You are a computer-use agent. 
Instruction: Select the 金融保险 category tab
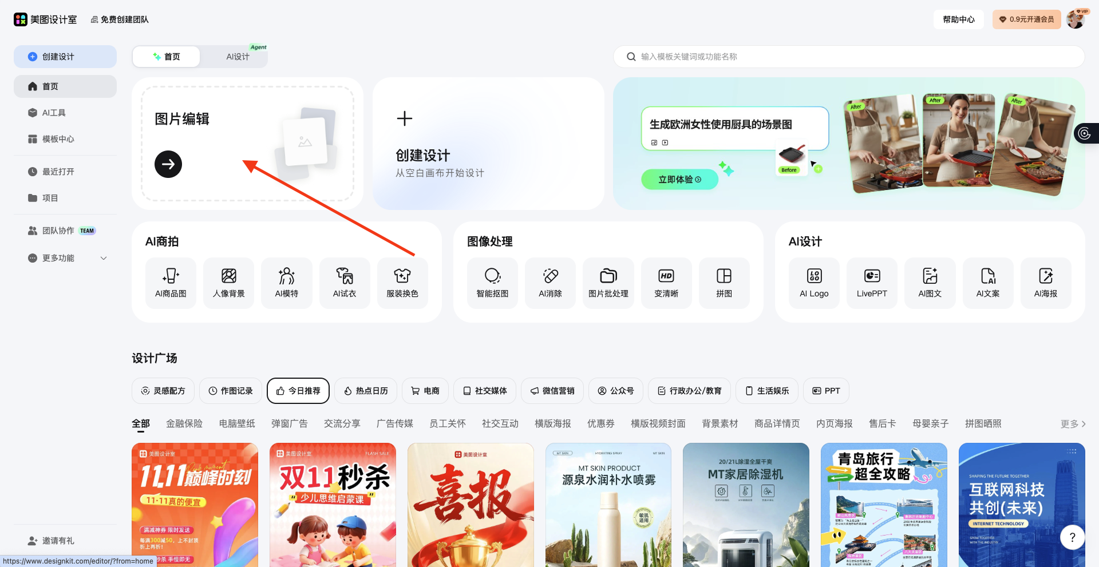coord(184,424)
